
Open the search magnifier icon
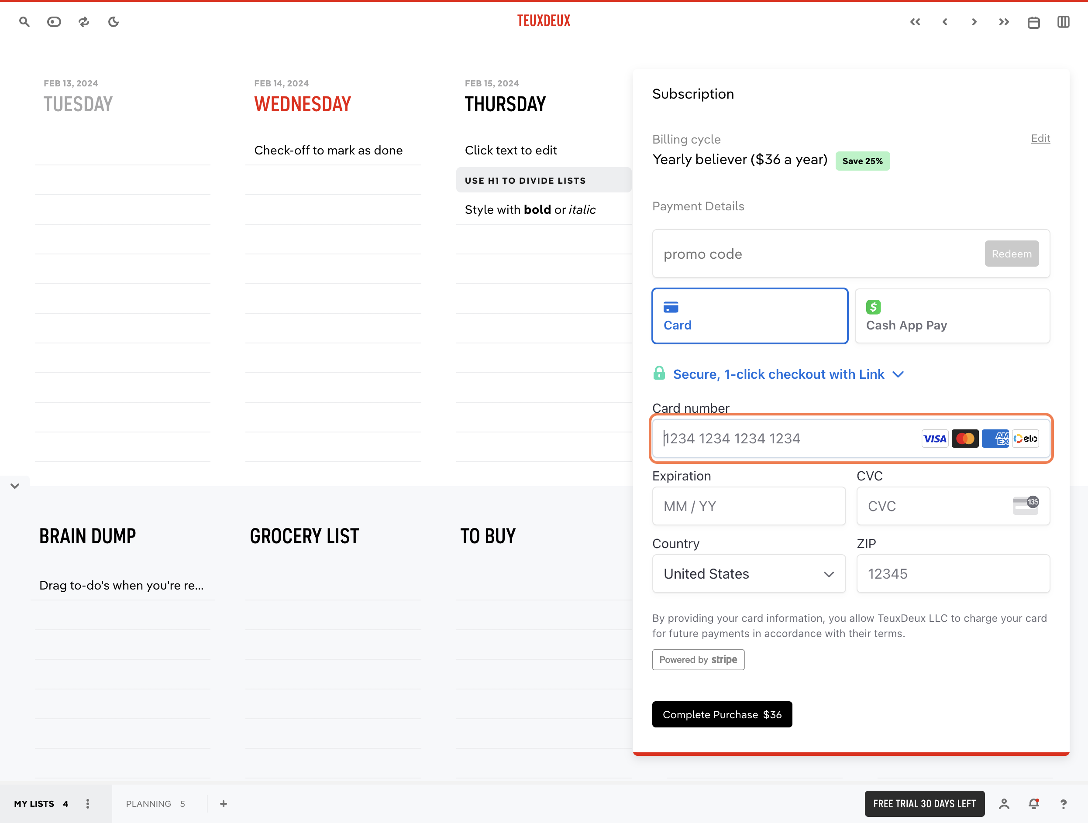(24, 22)
